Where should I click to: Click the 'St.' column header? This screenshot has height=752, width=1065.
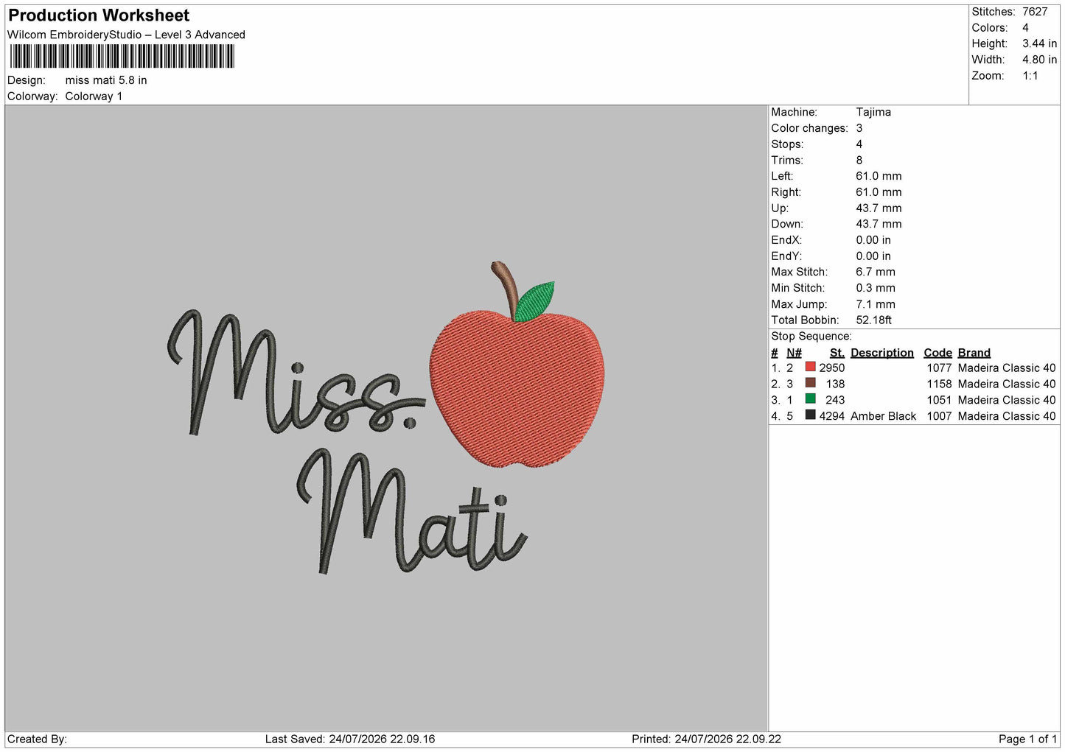coord(837,353)
